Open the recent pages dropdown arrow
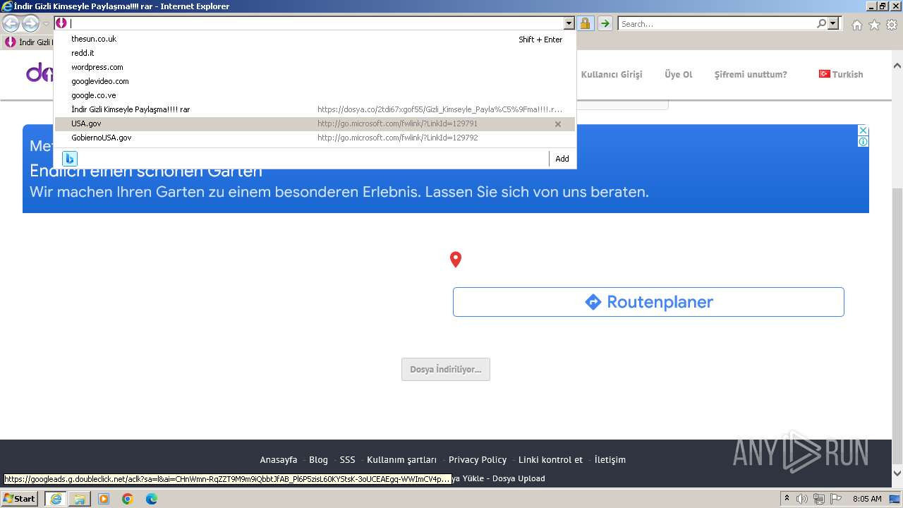Image resolution: width=903 pixels, height=508 pixels. coord(46,24)
